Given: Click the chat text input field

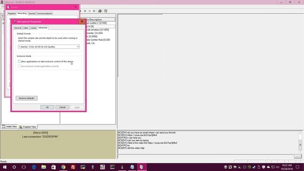Looking at the screenshot, I should 206,156.
